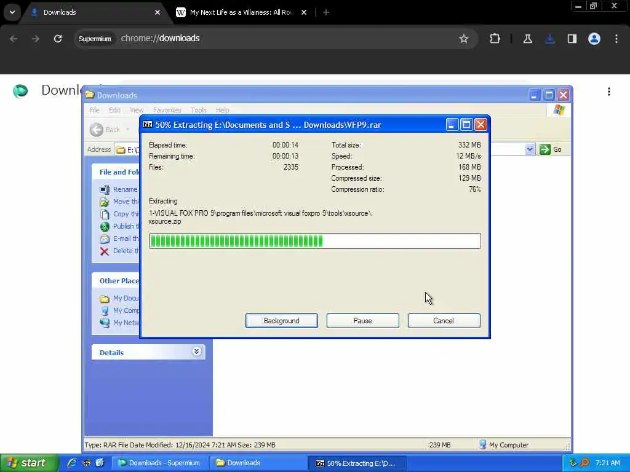
Task: Click Explorer Back button
Action: tap(105, 130)
